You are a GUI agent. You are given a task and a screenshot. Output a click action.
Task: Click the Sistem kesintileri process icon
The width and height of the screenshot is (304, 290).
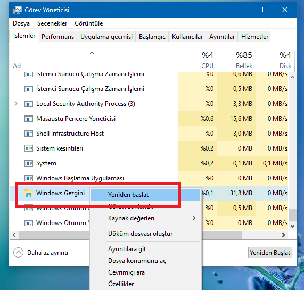pyautogui.click(x=29, y=148)
